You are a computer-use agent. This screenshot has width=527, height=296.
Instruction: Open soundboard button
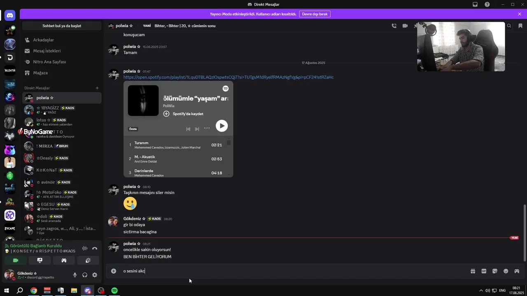pos(88,260)
